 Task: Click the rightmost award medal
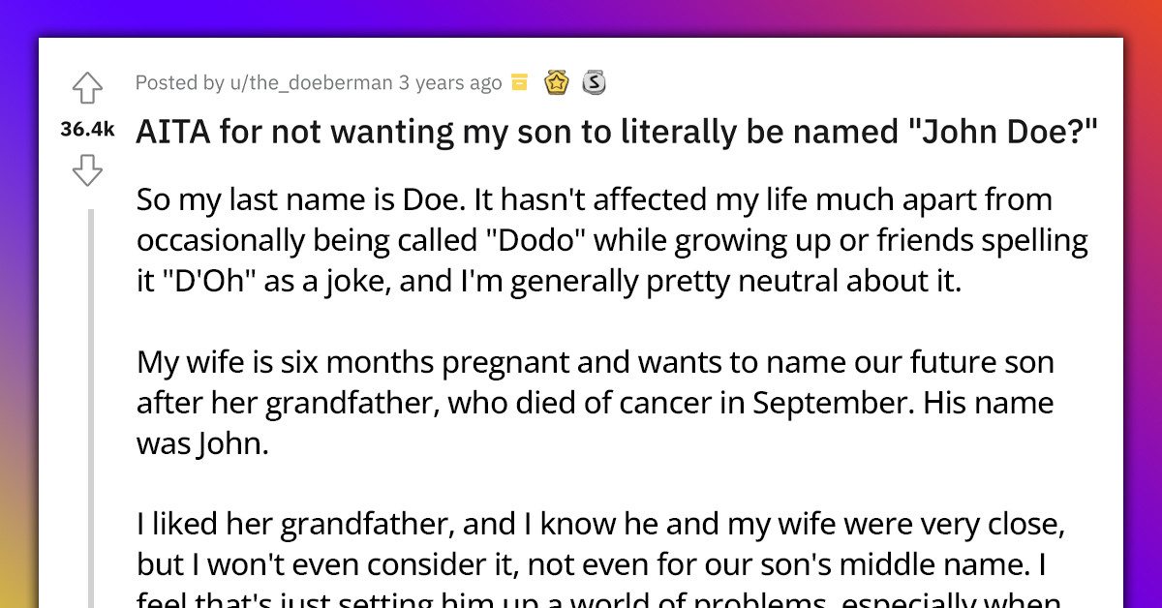pos(595,83)
